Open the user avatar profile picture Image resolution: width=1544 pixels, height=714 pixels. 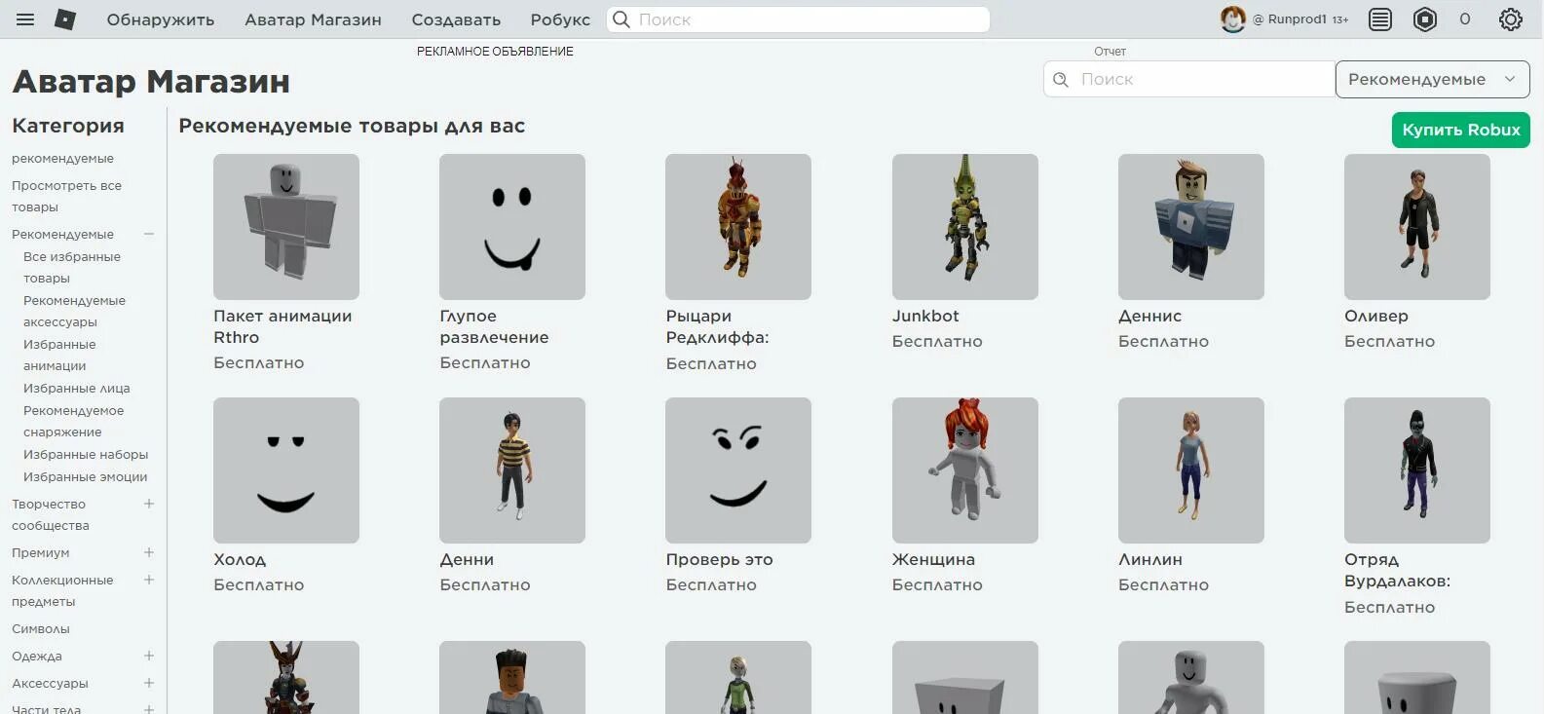coord(1233,19)
